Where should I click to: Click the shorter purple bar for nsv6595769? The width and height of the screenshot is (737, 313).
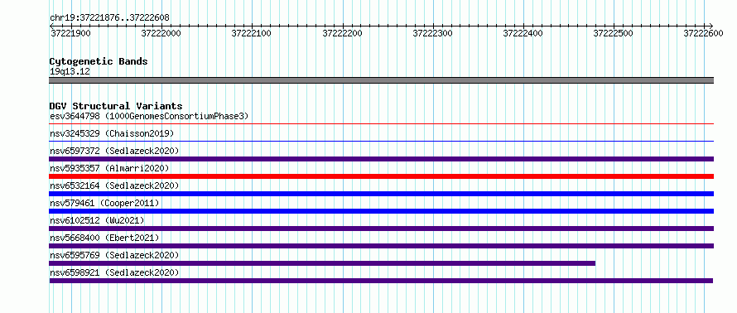(x=322, y=263)
